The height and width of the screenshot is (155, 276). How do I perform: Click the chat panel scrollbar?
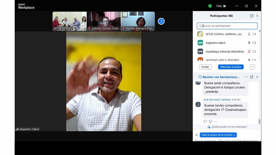tap(259, 121)
